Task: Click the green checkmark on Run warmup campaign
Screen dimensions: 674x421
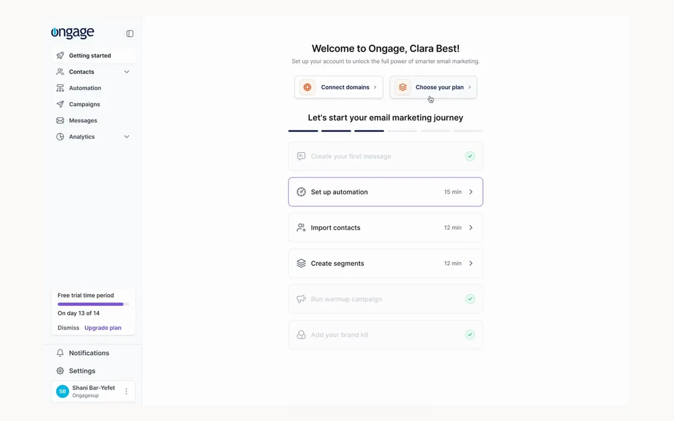Action: [470, 299]
